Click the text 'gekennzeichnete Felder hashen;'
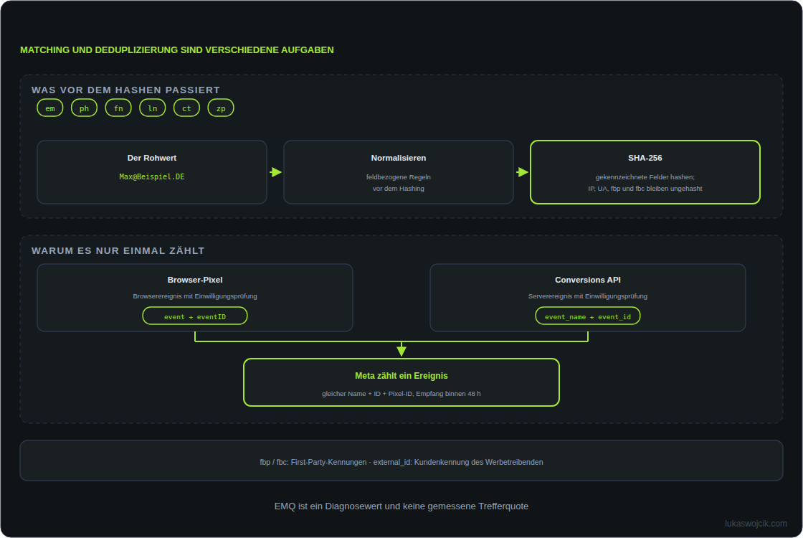The image size is (803, 538). tap(645, 177)
